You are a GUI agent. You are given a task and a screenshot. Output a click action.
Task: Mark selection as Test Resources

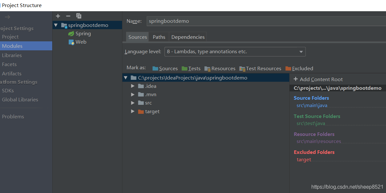click(x=260, y=68)
